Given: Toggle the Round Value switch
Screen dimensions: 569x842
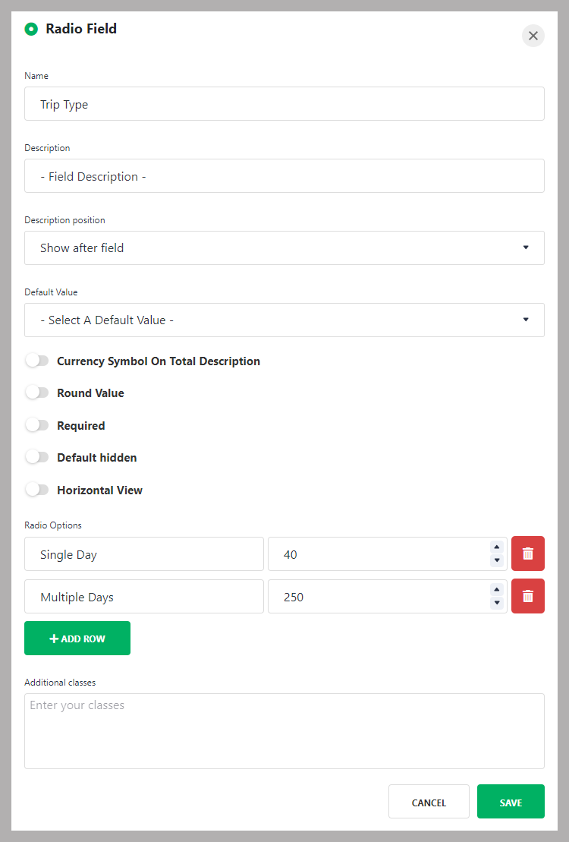Looking at the screenshot, I should [x=37, y=393].
